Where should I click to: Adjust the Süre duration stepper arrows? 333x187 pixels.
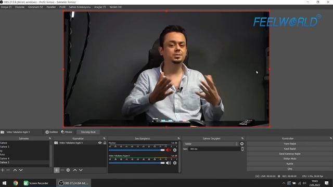pyautogui.click(x=242, y=149)
